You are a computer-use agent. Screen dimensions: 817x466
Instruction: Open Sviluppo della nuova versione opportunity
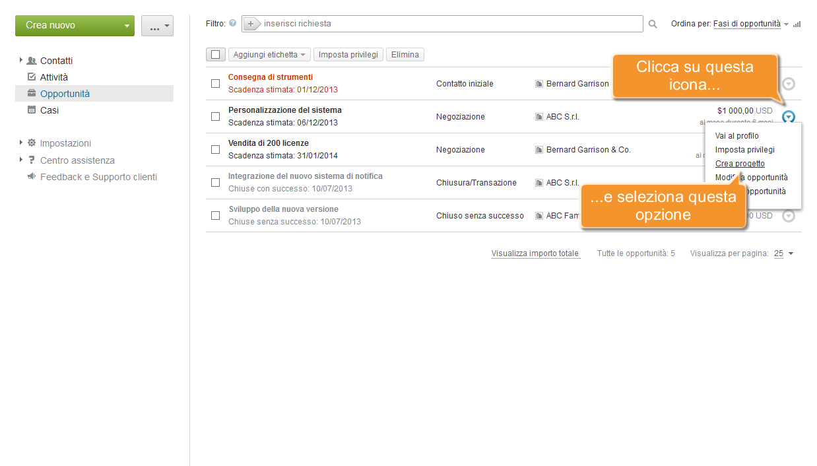[x=284, y=209]
